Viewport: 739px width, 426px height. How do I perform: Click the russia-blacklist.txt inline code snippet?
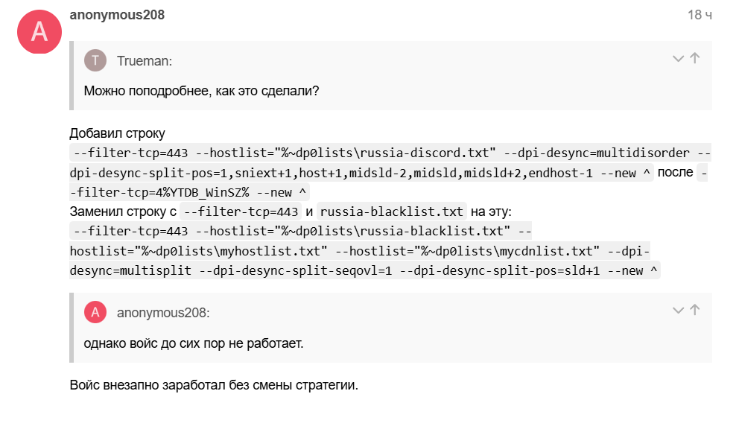(x=391, y=212)
